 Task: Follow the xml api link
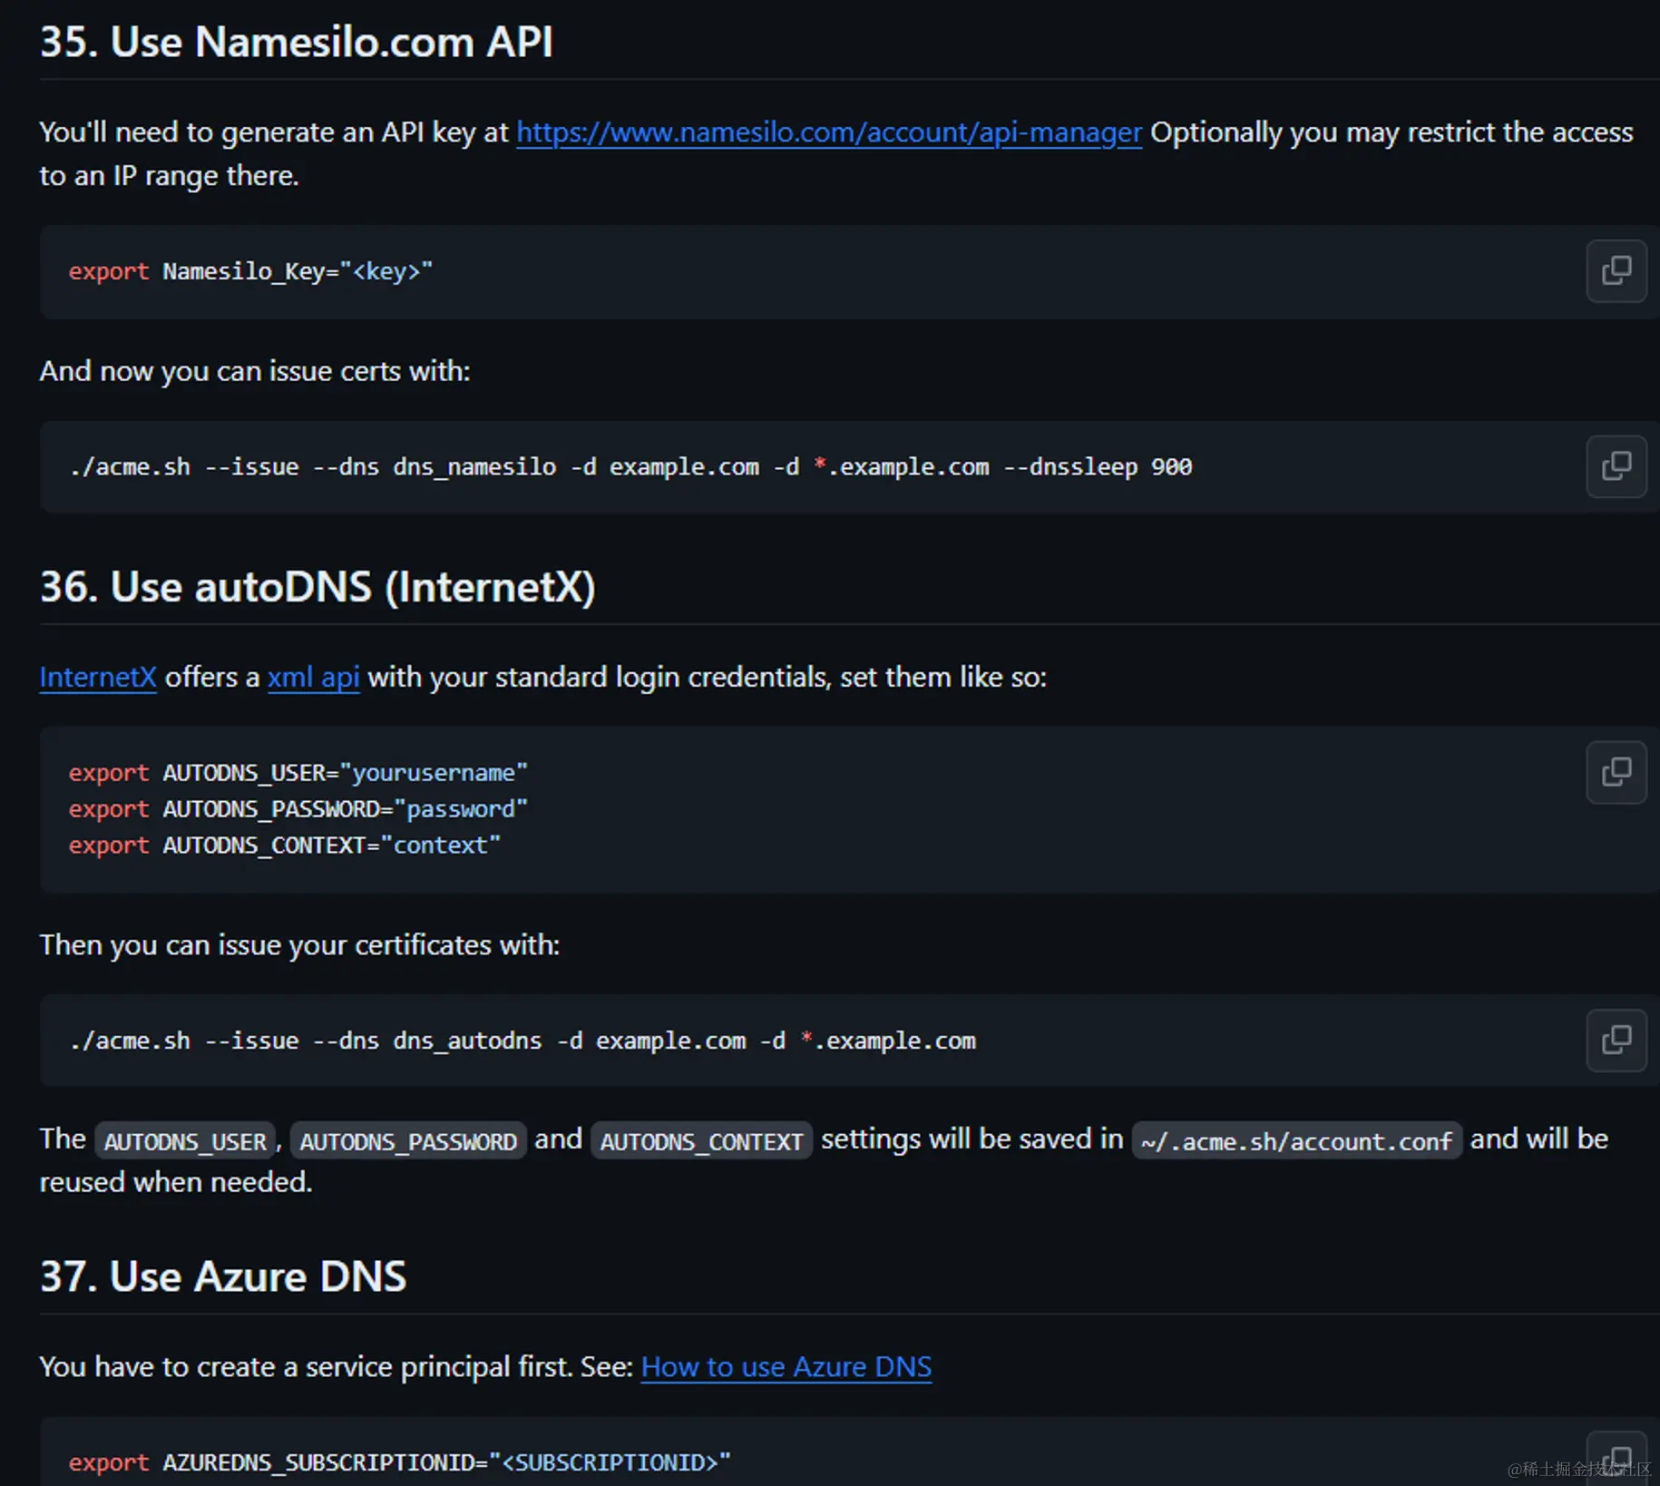pyautogui.click(x=313, y=677)
